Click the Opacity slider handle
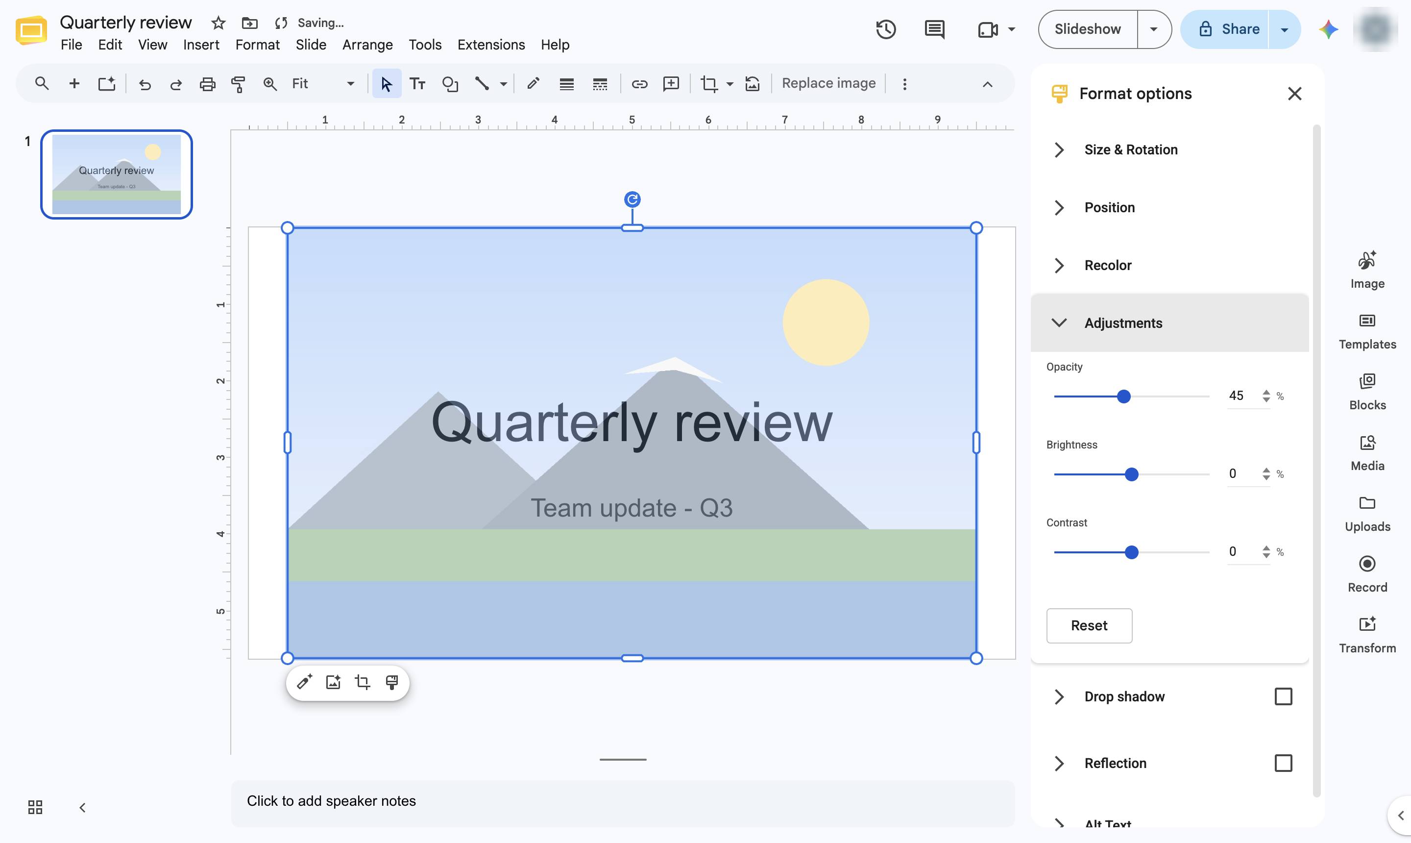Screen dimensions: 1411x843 pyautogui.click(x=1123, y=397)
